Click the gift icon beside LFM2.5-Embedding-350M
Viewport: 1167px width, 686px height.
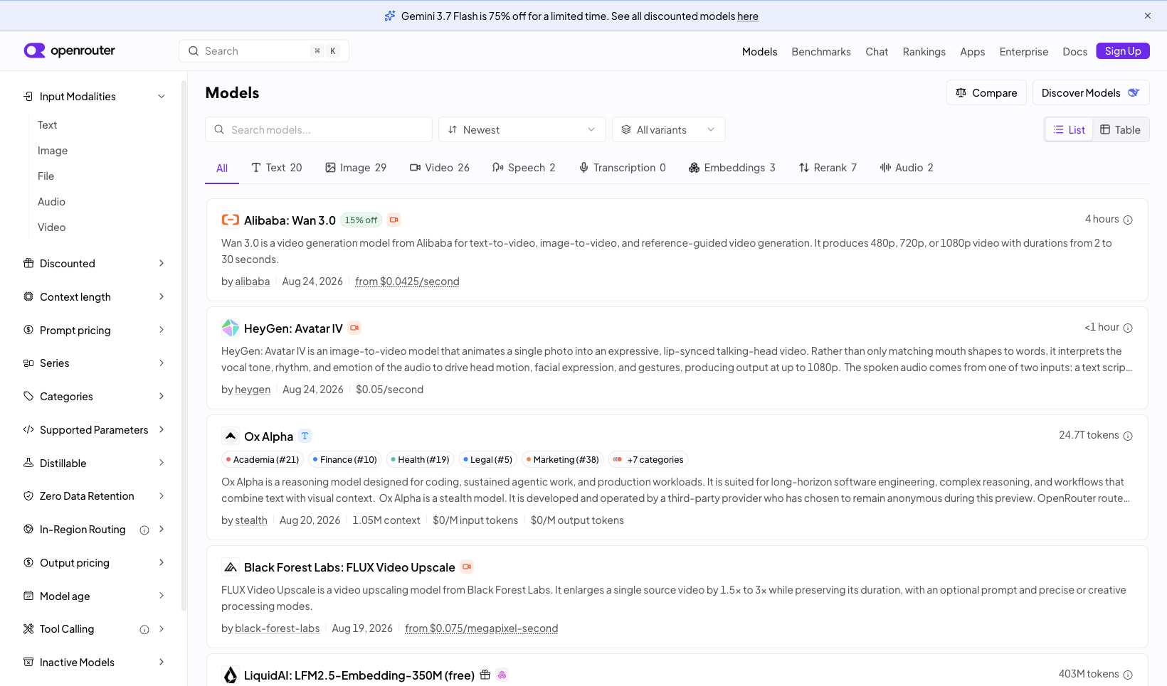point(485,675)
